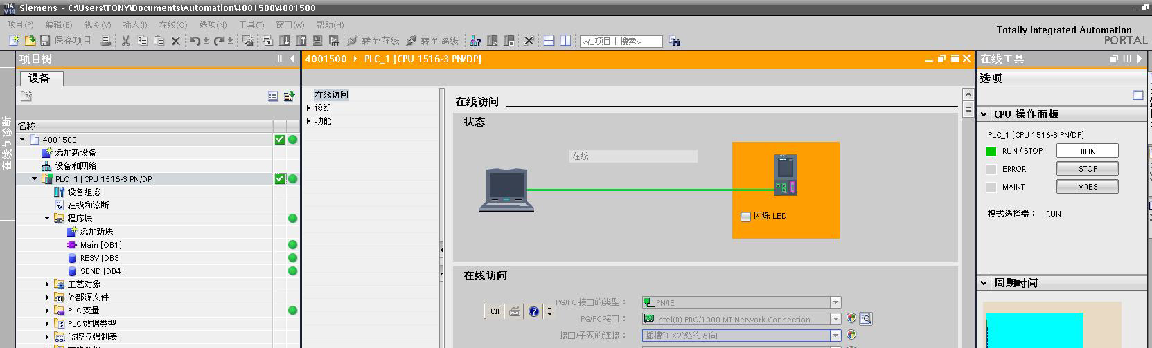
Task: Collapse the PLC_1 tree node
Action: click(35, 178)
